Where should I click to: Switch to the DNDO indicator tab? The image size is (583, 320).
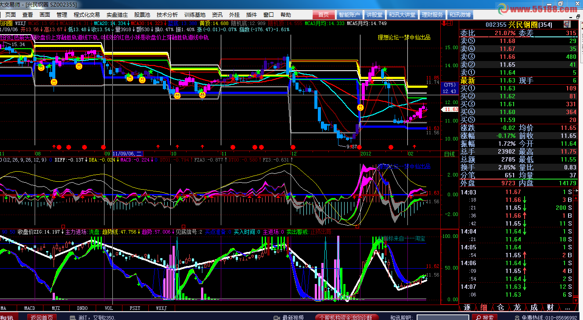(82, 308)
